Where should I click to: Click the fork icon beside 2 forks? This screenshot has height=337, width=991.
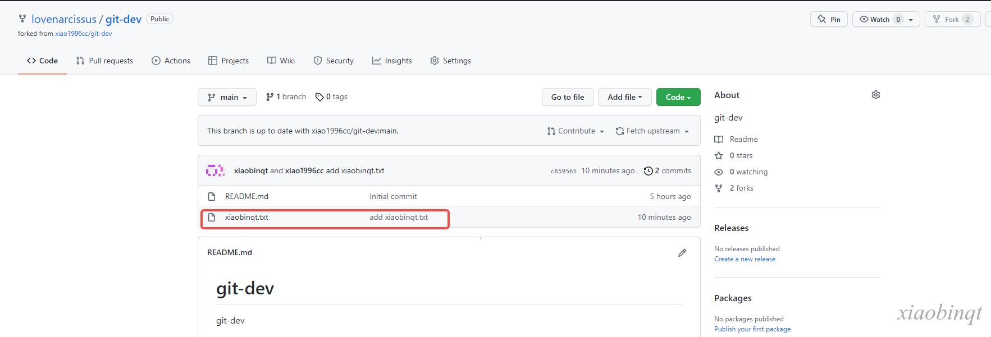[719, 188]
